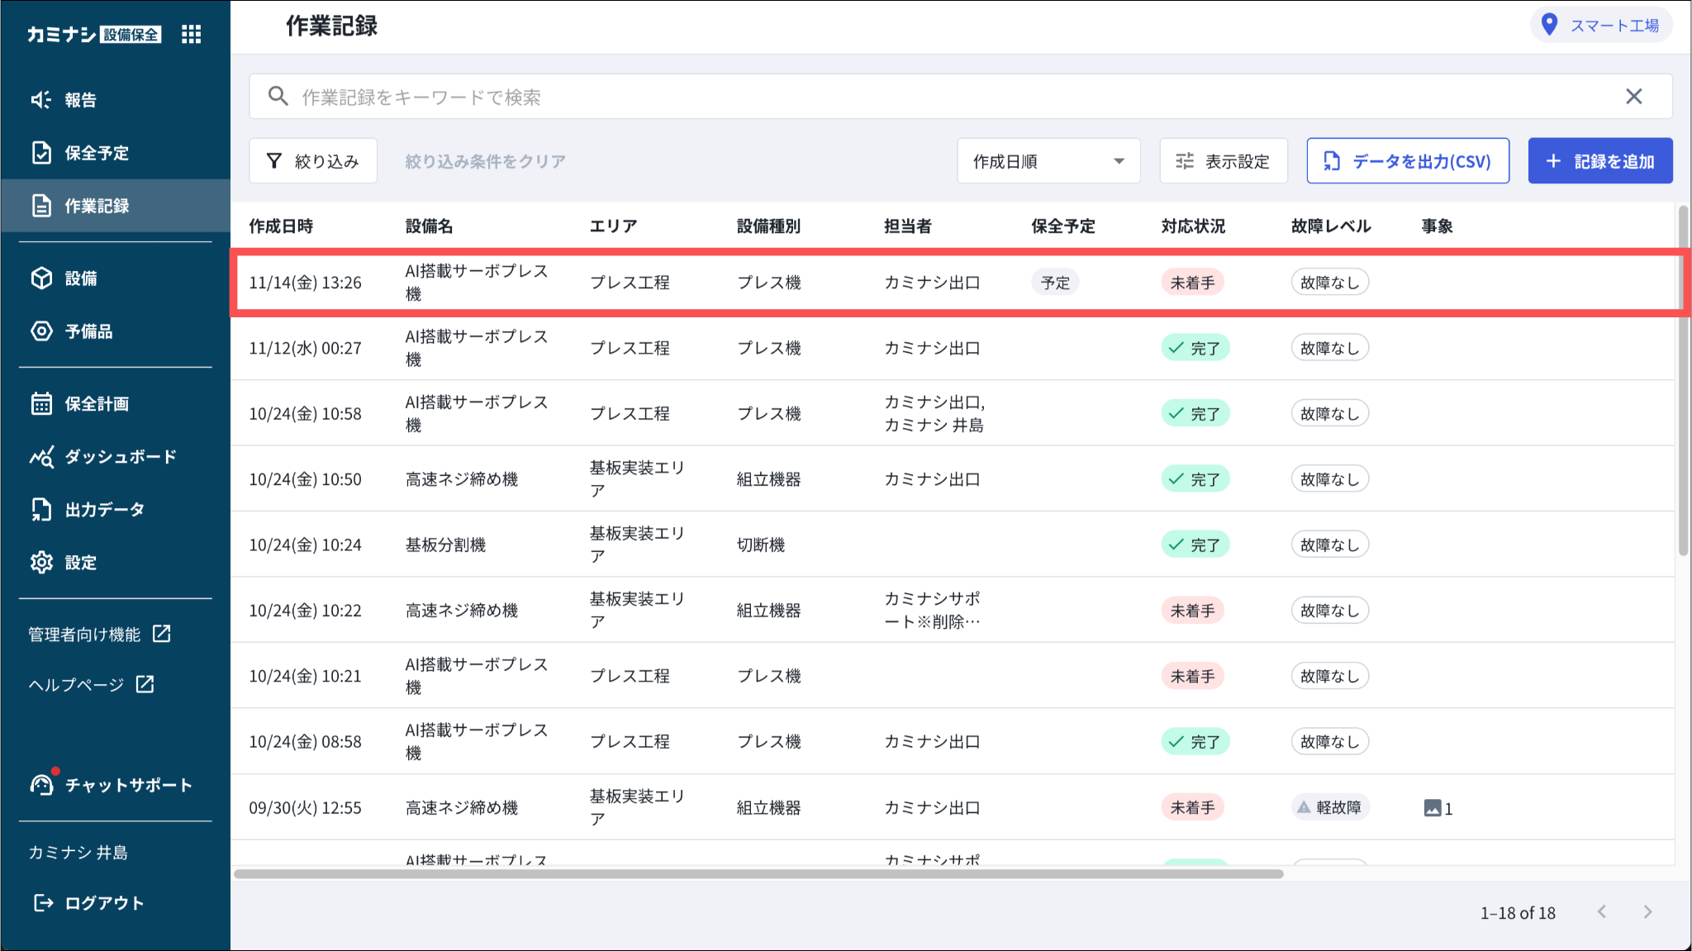Click the horizontal table scrollbar

pos(758,874)
